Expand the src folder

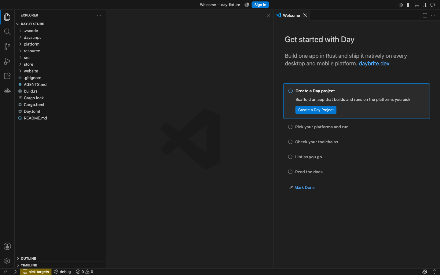[60, 57]
